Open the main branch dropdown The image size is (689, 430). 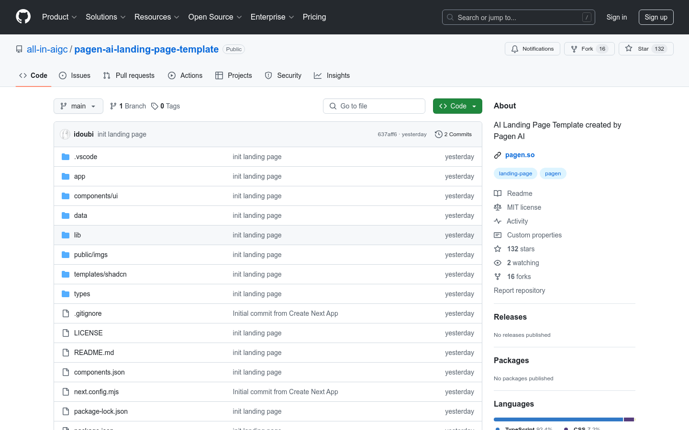click(78, 106)
